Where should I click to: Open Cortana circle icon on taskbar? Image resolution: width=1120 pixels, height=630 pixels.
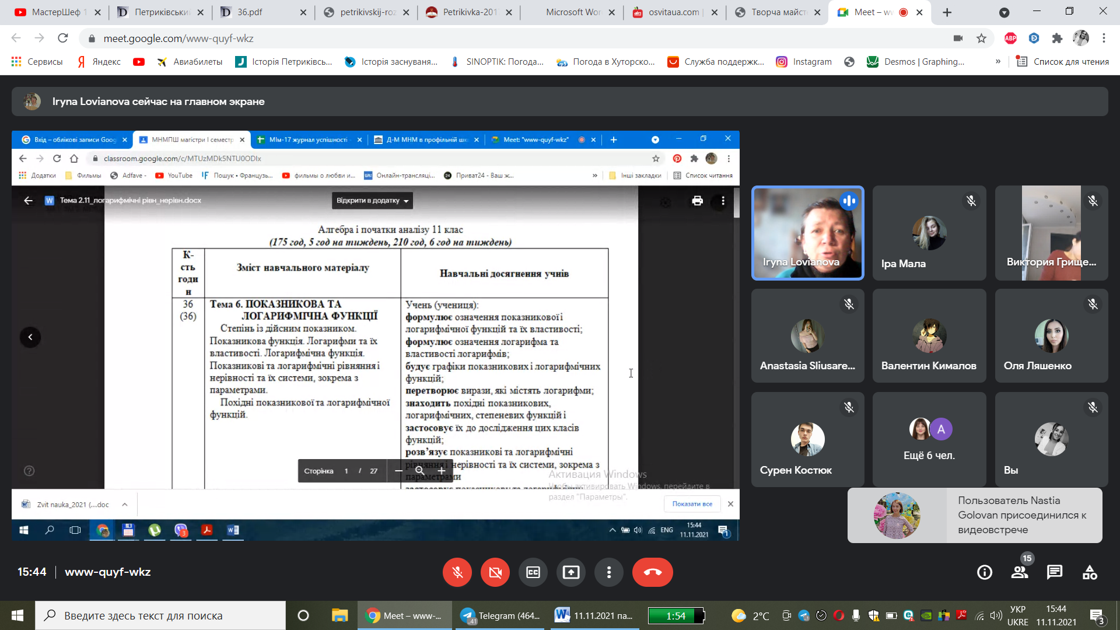tap(303, 615)
